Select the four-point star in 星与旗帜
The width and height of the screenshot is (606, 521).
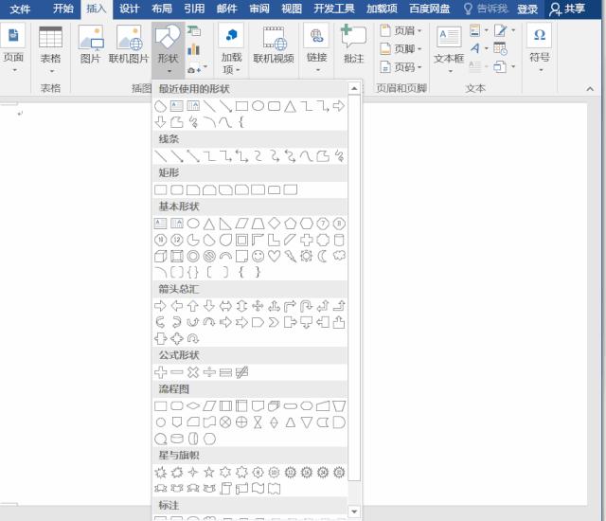click(x=193, y=472)
